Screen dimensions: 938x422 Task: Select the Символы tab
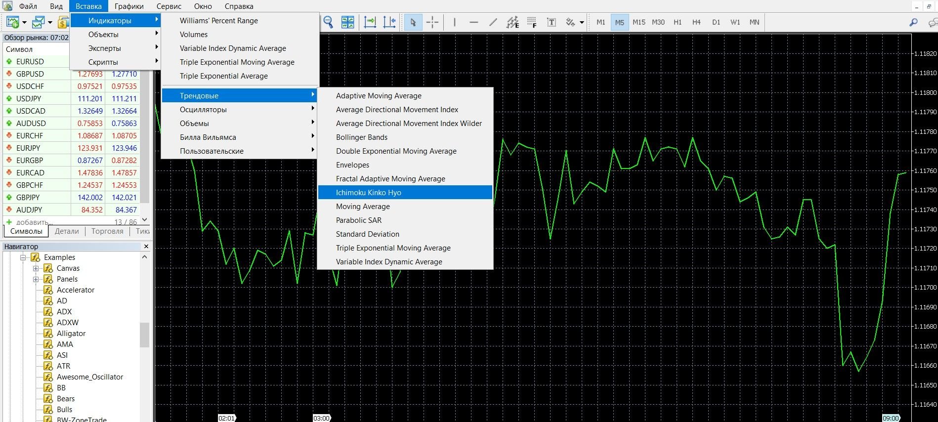(x=26, y=231)
